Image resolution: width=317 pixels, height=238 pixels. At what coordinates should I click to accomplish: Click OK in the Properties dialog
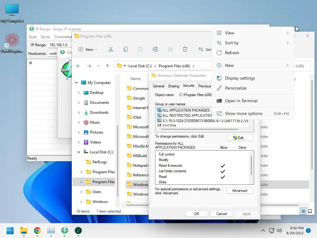tap(197, 214)
